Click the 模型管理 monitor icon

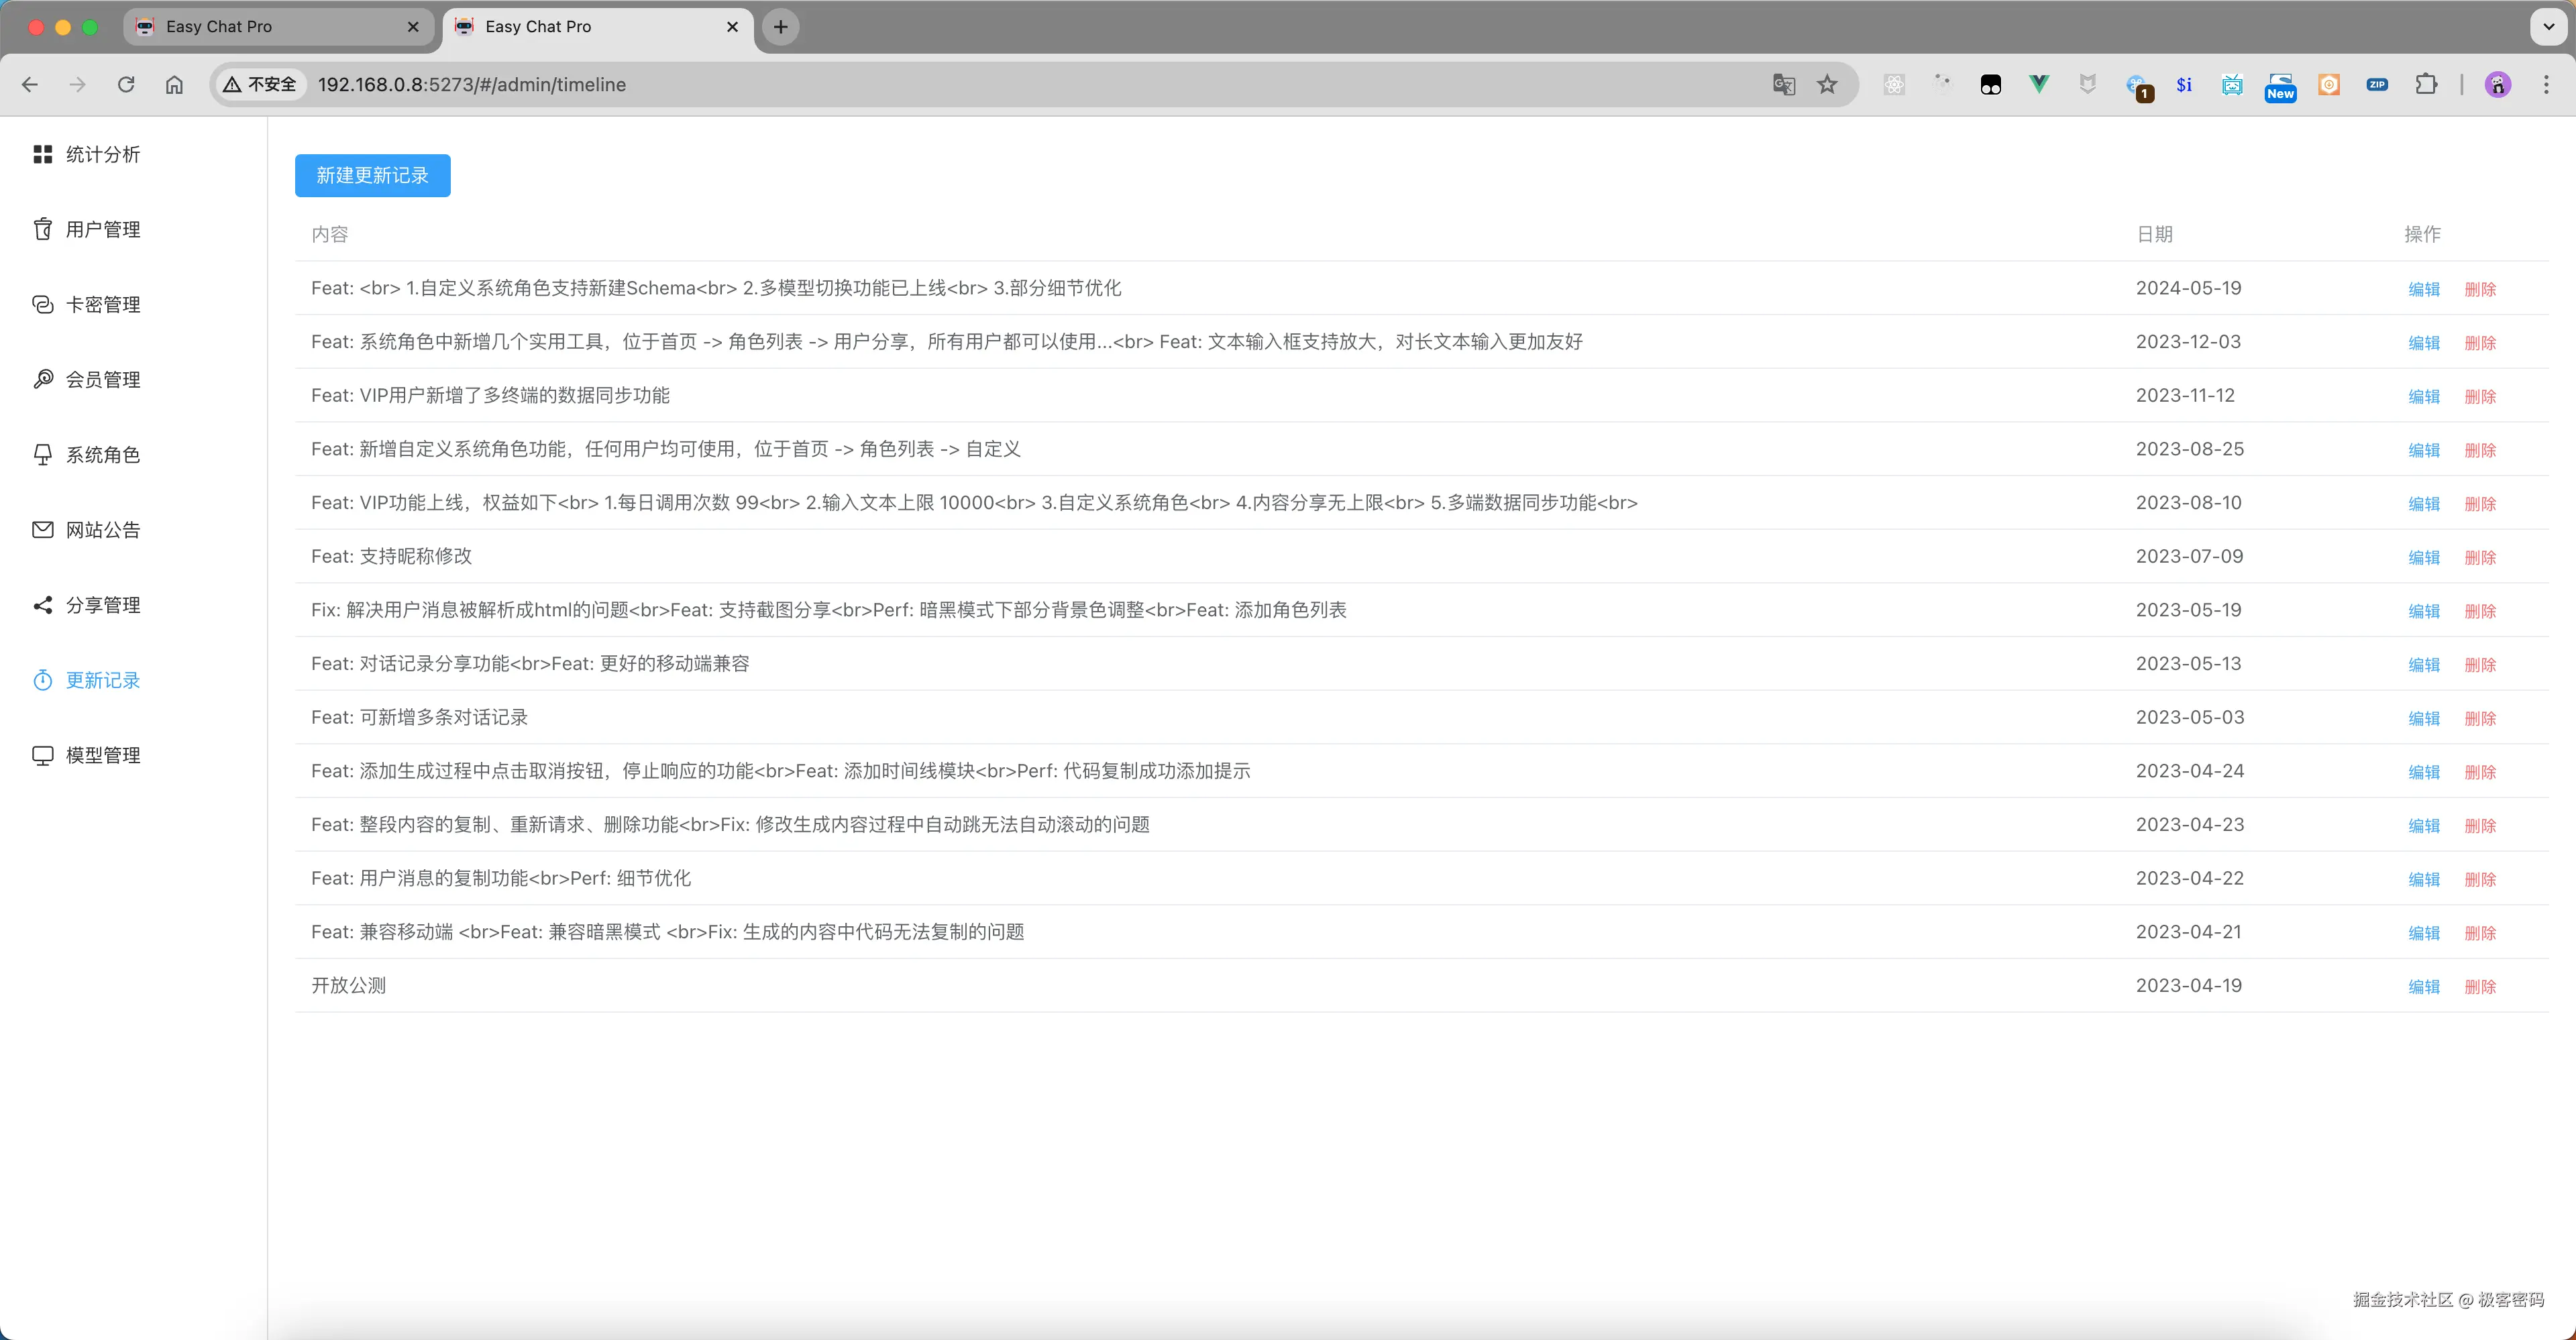[42, 755]
